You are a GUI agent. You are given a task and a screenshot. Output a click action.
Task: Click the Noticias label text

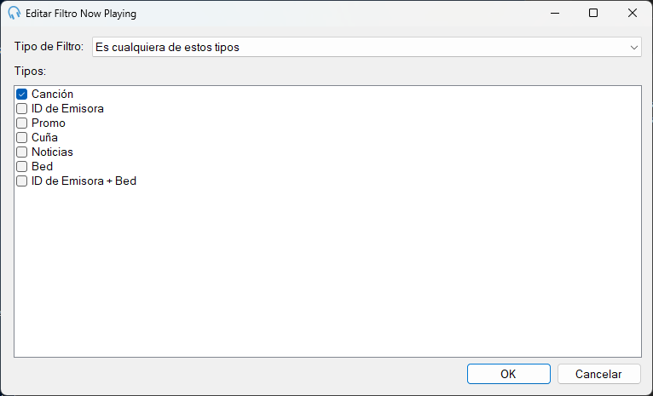click(52, 152)
